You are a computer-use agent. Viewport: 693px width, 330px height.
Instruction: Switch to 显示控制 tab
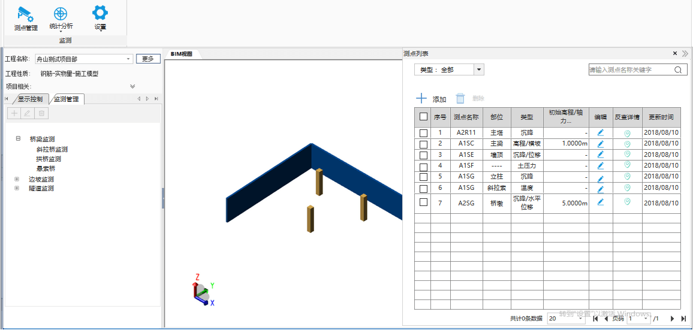click(30, 98)
